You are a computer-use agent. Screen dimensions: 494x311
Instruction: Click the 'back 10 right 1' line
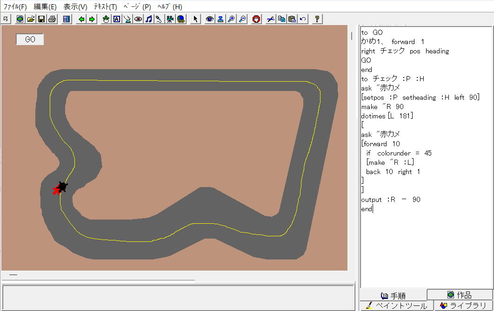[x=393, y=172]
